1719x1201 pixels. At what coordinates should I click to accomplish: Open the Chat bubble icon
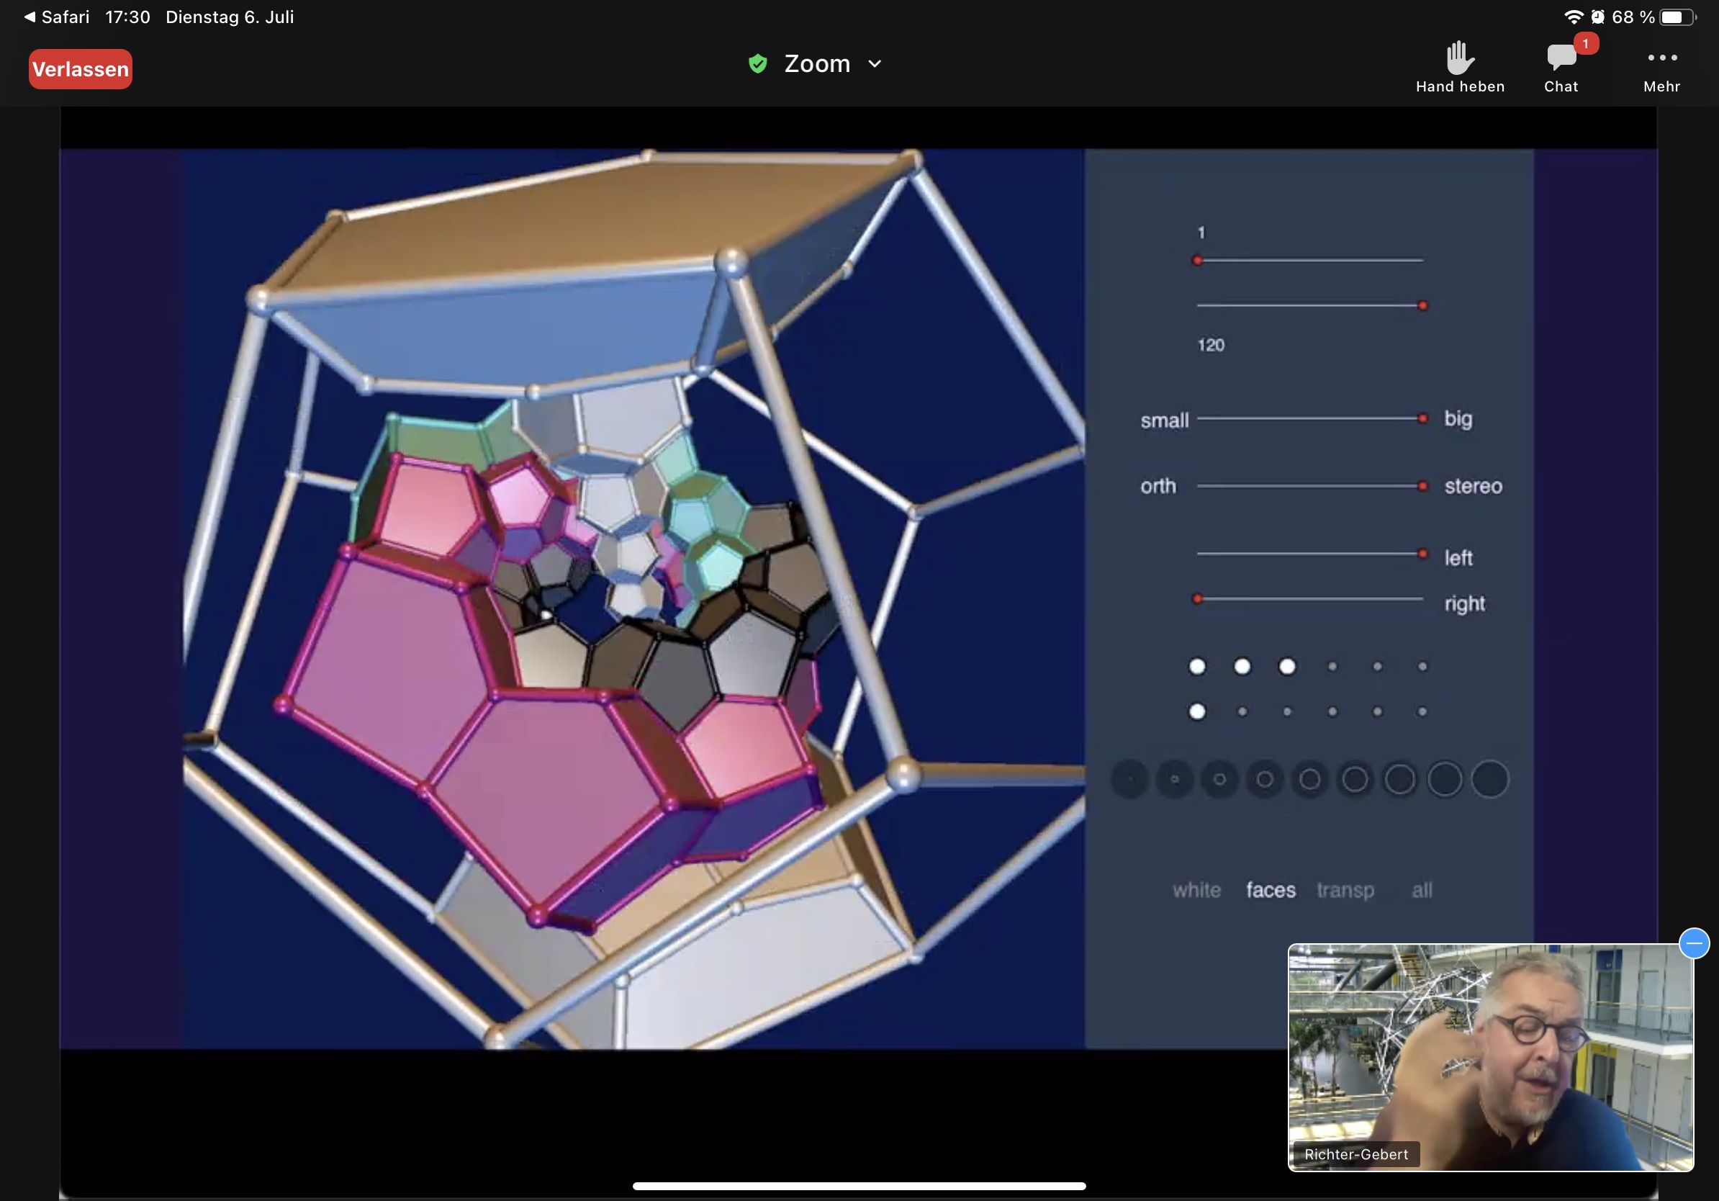tap(1561, 58)
